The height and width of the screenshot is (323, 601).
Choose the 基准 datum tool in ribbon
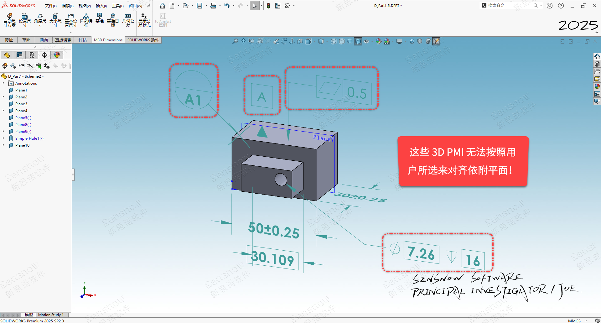(100, 18)
